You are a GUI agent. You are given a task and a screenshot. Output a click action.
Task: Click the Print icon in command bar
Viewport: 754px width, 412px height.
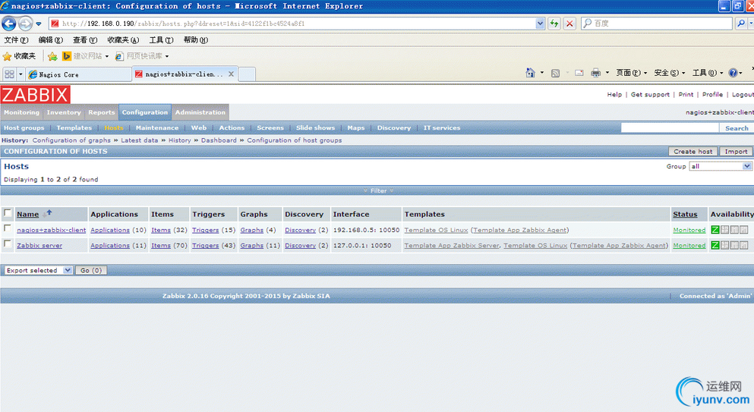point(595,73)
